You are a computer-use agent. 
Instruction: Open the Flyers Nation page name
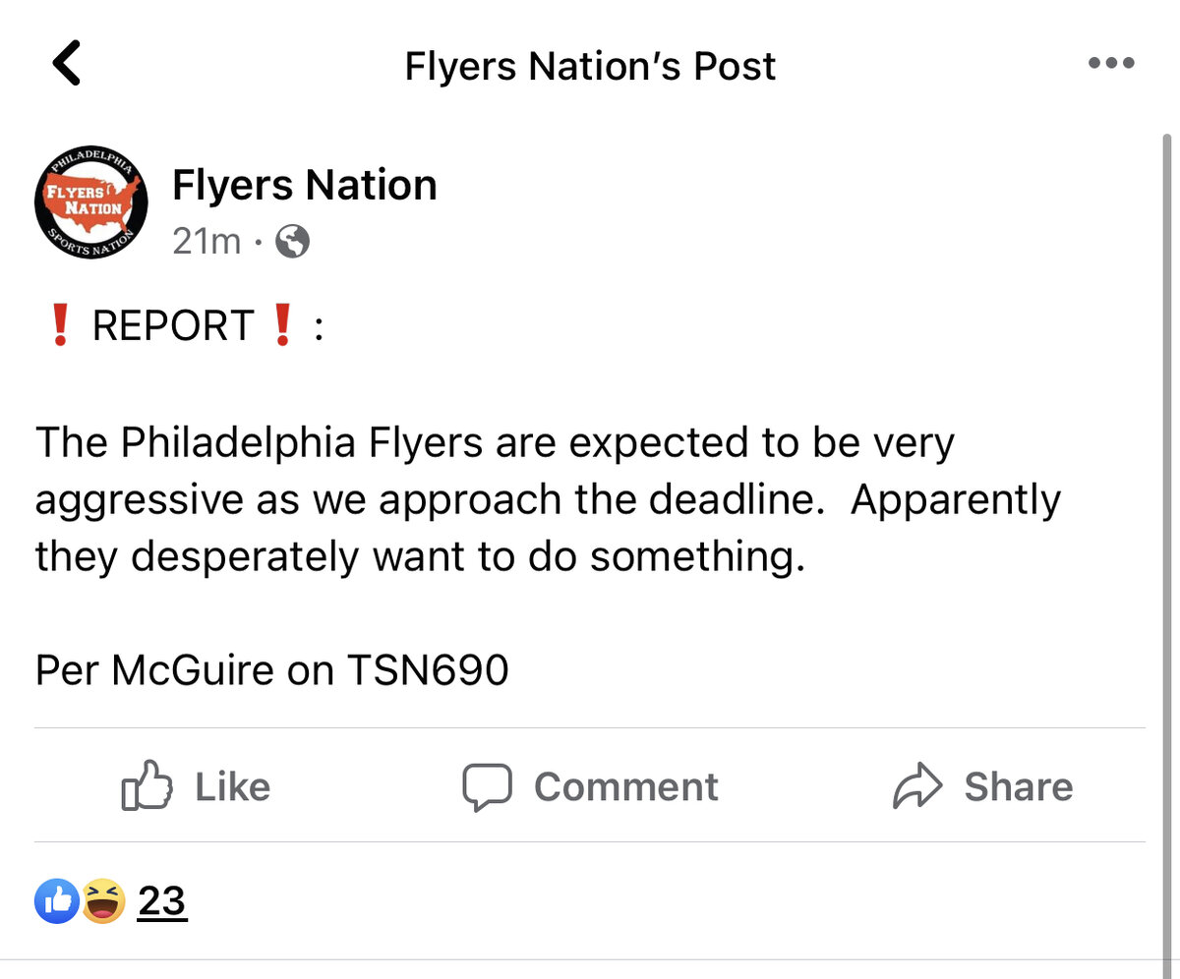coord(304,185)
